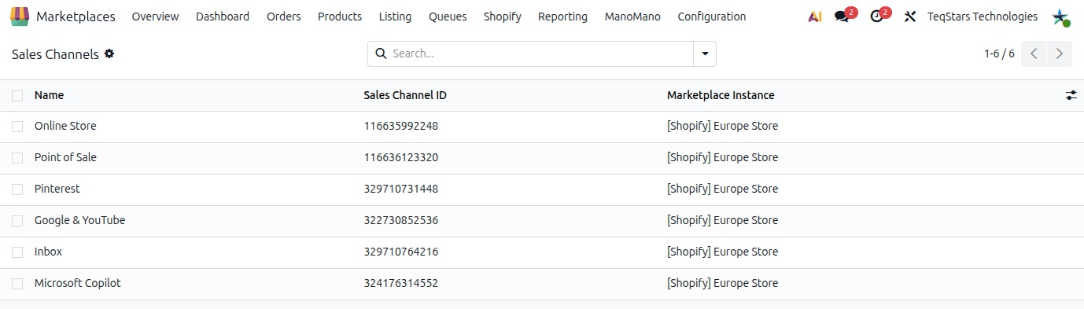
Task: Expand the search options dropdown arrow
Action: (705, 53)
